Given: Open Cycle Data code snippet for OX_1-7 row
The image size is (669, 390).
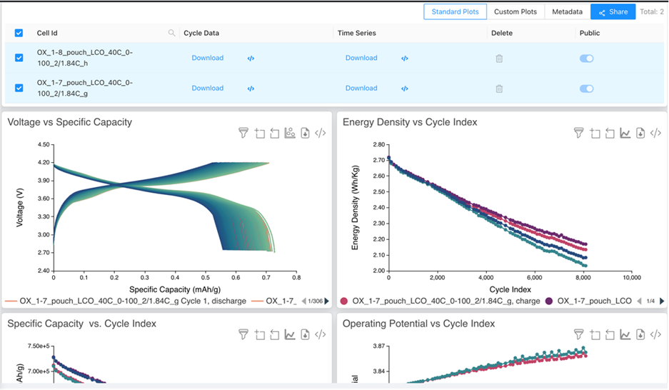Looking at the screenshot, I should (x=251, y=89).
